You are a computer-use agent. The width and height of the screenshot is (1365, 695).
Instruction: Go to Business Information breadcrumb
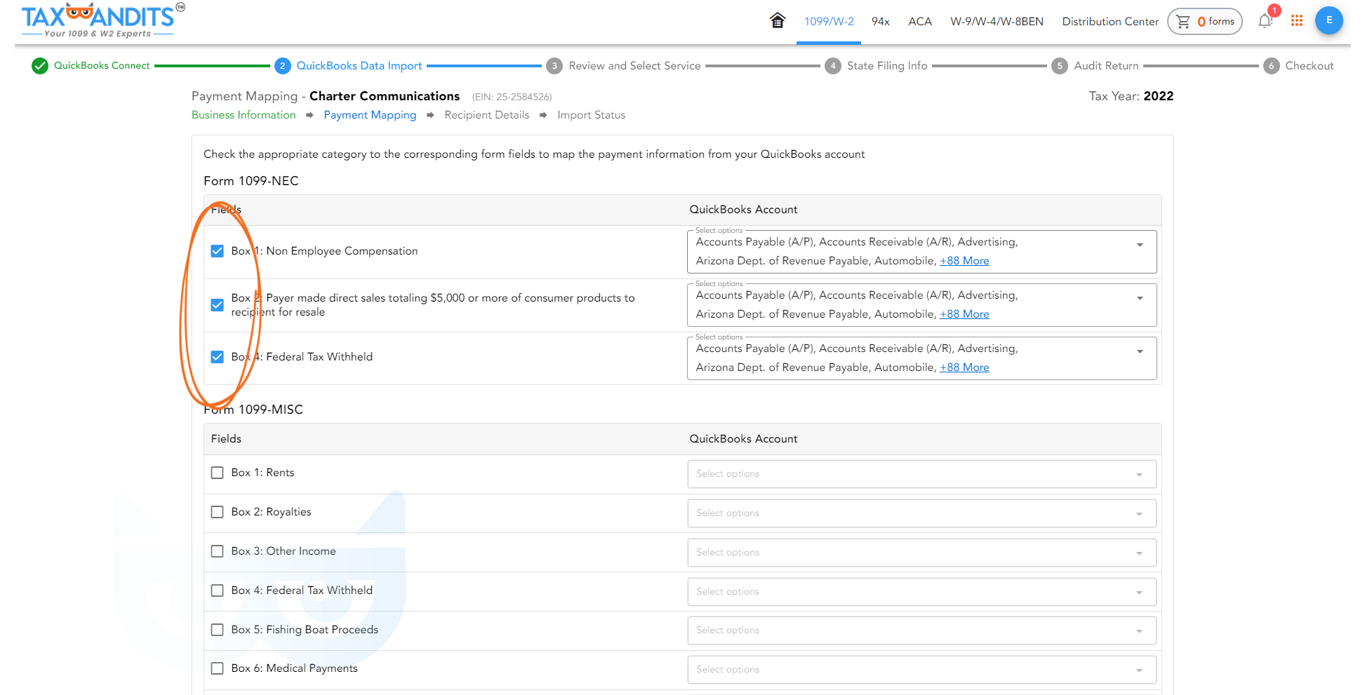pos(244,115)
